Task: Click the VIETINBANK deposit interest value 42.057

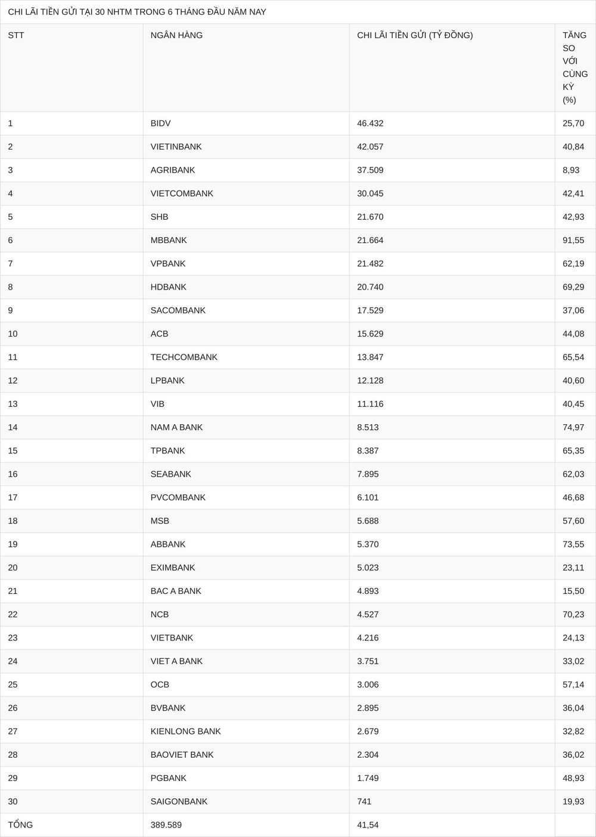Action: coord(370,147)
